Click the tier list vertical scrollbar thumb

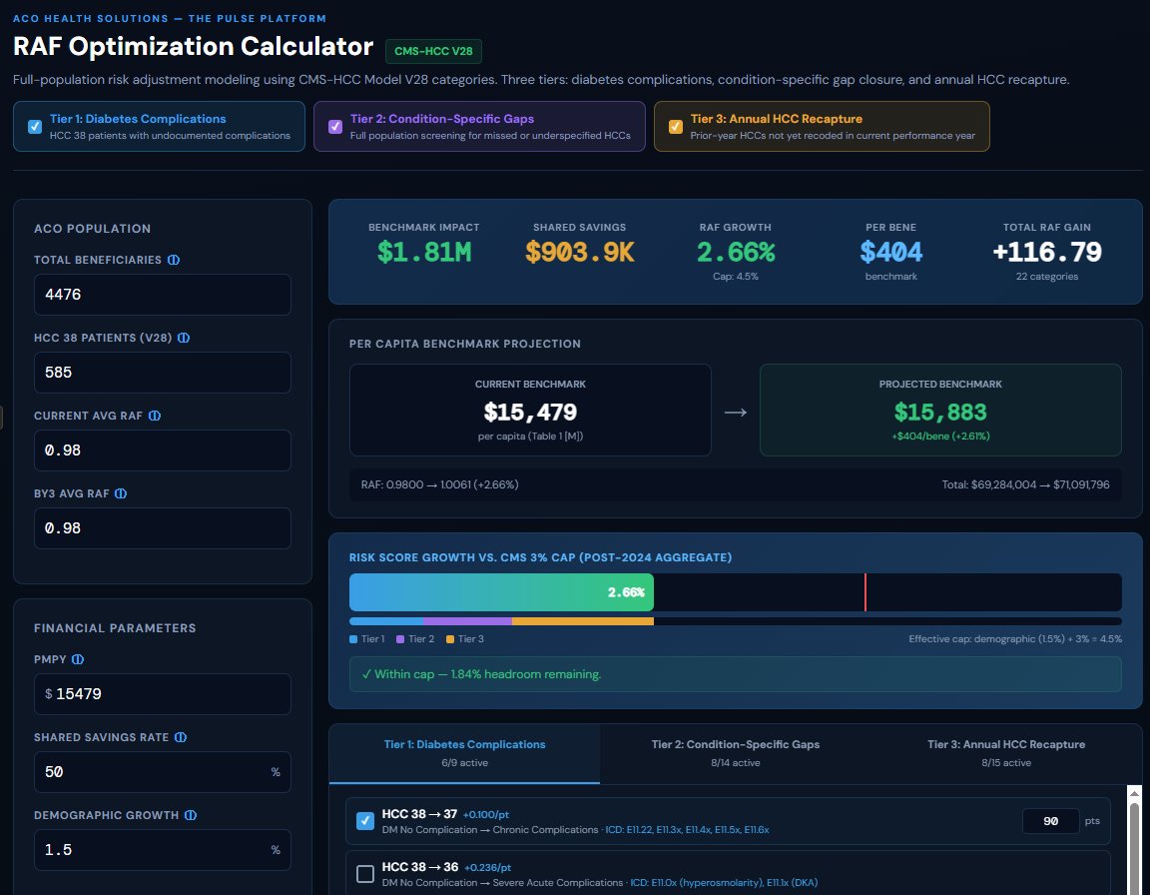click(x=1135, y=847)
